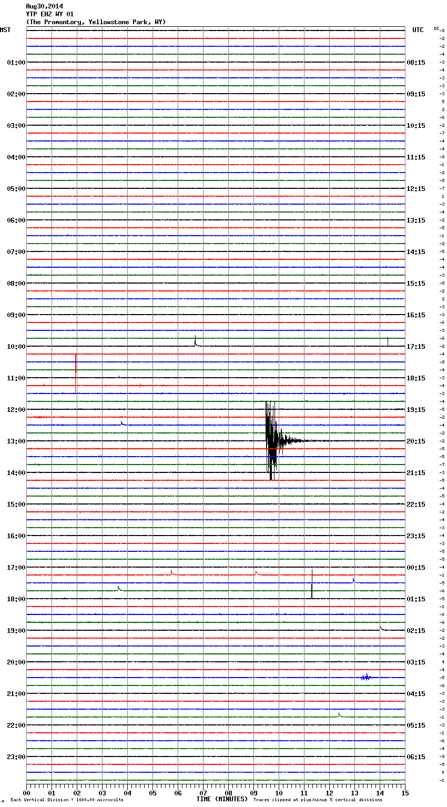The height and width of the screenshot is (807, 447).
Task: Click the station code "YTP EHZ WY 01"
Action: pos(50,14)
